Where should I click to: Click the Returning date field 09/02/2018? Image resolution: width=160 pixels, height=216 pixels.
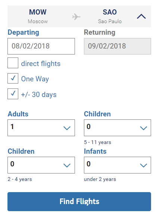pyautogui.click(x=117, y=46)
